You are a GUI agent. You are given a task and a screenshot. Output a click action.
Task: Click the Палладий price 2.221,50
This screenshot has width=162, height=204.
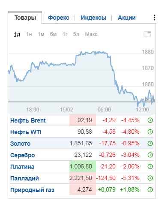pos(81,178)
